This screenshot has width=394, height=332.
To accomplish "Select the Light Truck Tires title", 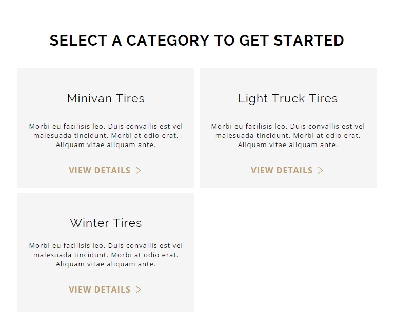I will pos(288,98).
